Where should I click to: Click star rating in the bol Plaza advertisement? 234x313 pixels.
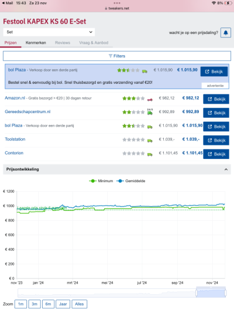[128, 70]
